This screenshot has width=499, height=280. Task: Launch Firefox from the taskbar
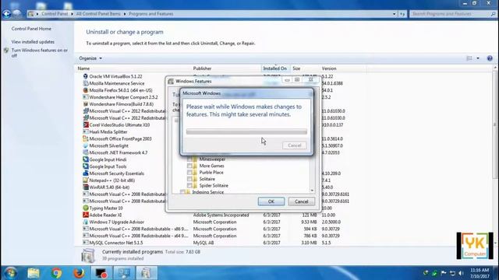[x=79, y=273]
